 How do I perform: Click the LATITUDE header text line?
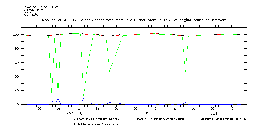[x=33, y=10]
